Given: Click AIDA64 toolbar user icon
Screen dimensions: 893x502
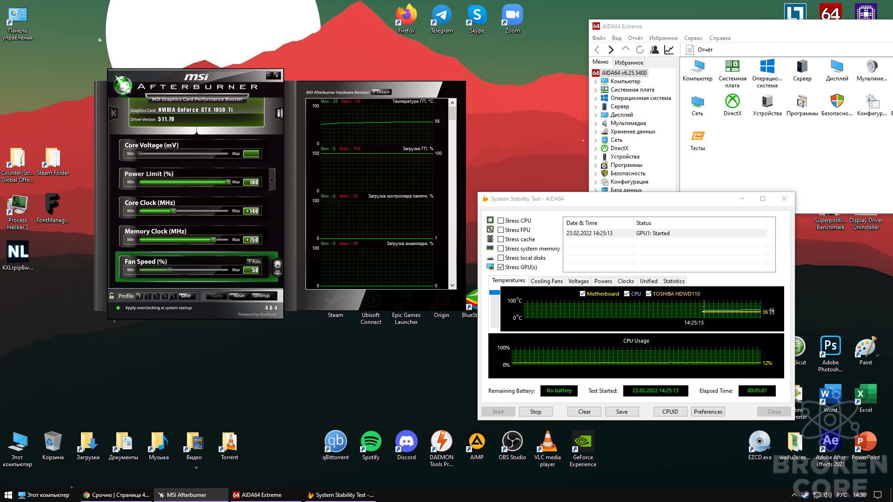Looking at the screenshot, I should pos(654,50).
